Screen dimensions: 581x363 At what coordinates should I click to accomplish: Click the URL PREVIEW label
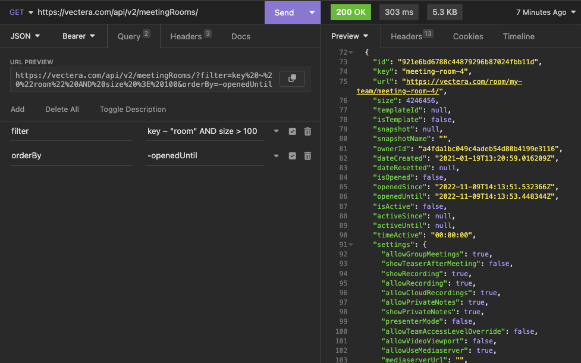(32, 62)
